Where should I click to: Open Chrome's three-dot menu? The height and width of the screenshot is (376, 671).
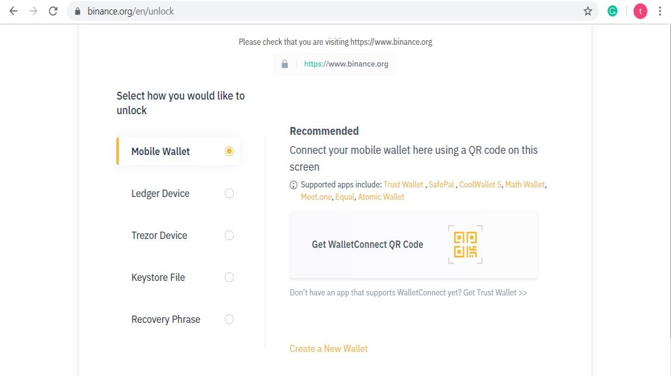660,11
